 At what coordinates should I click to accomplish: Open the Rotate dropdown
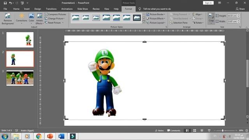[x=198, y=23]
